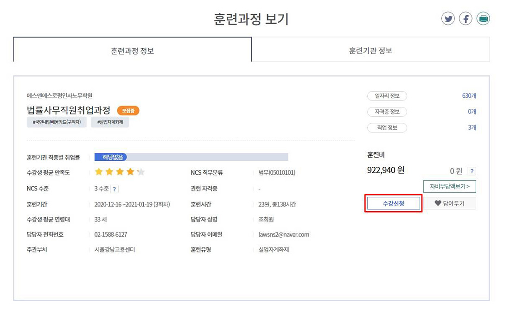This screenshot has width=510, height=309.
Task: Click the #국민내일배움카드(구직자) tag
Action: tap(57, 122)
